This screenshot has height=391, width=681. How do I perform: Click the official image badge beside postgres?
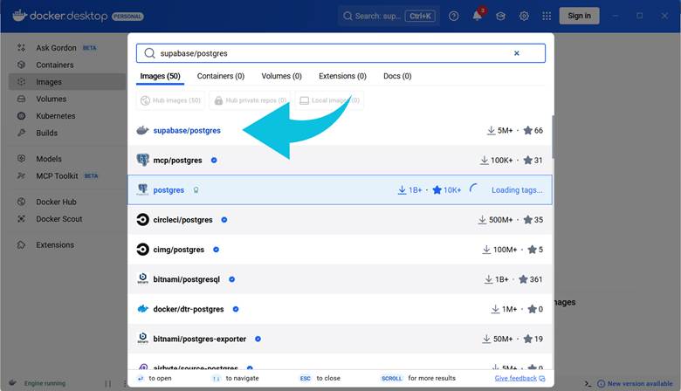196,190
